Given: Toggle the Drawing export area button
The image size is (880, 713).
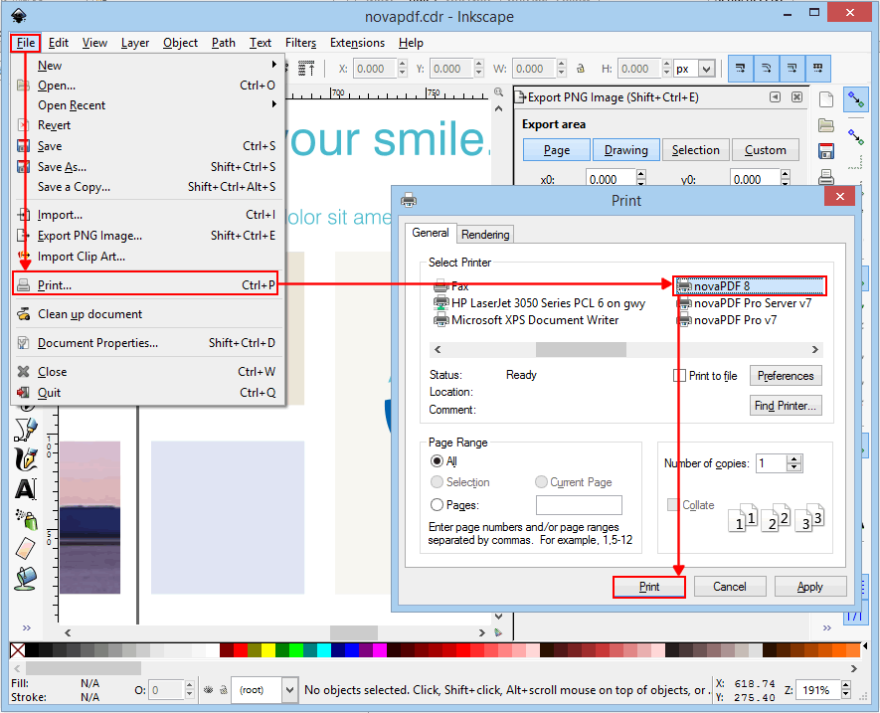Looking at the screenshot, I should tap(625, 150).
